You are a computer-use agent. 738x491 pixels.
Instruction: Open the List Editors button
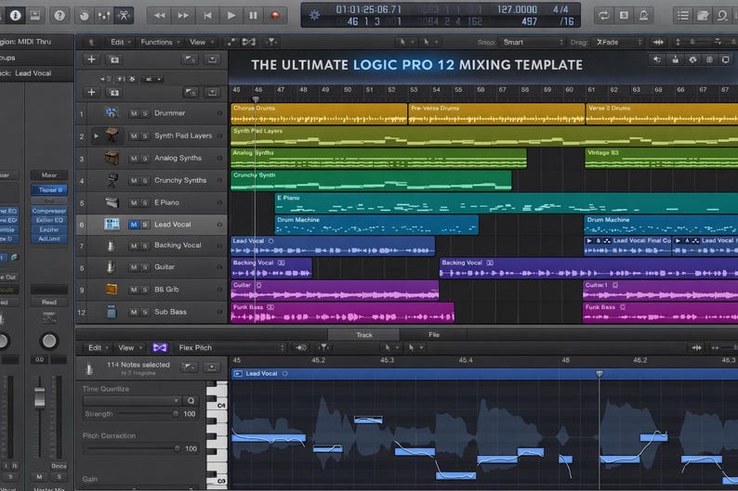click(x=683, y=16)
